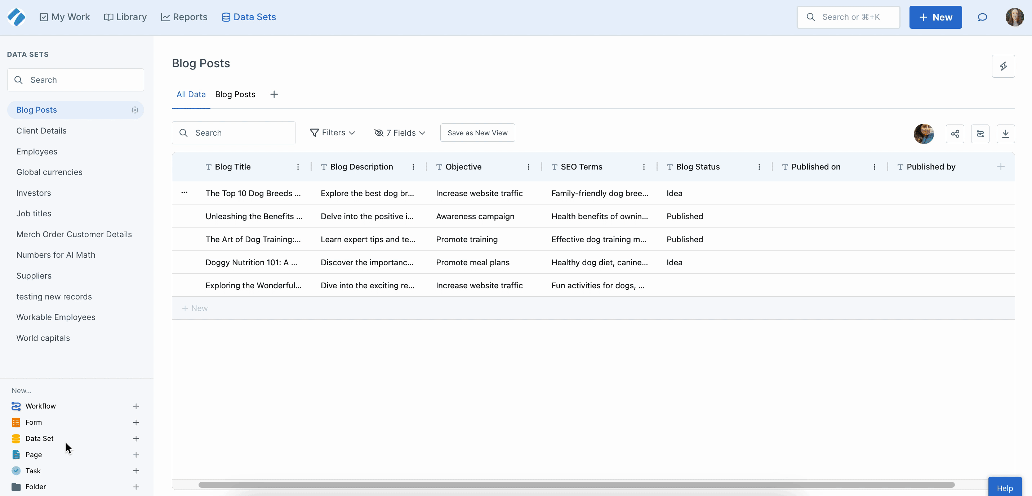The width and height of the screenshot is (1032, 496).
Task: Open the Blog Title column options dropdown
Action: click(x=298, y=167)
